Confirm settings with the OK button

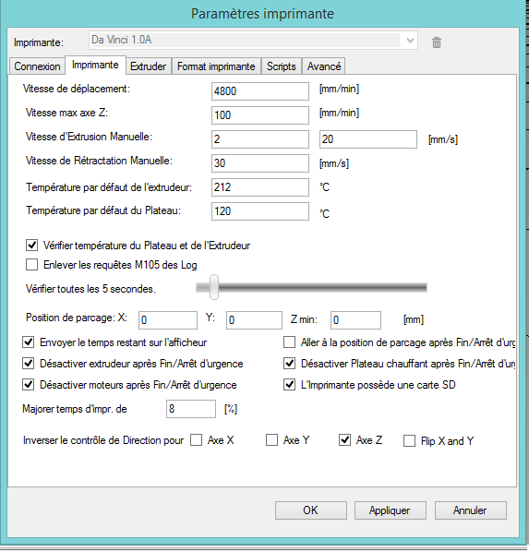(310, 510)
